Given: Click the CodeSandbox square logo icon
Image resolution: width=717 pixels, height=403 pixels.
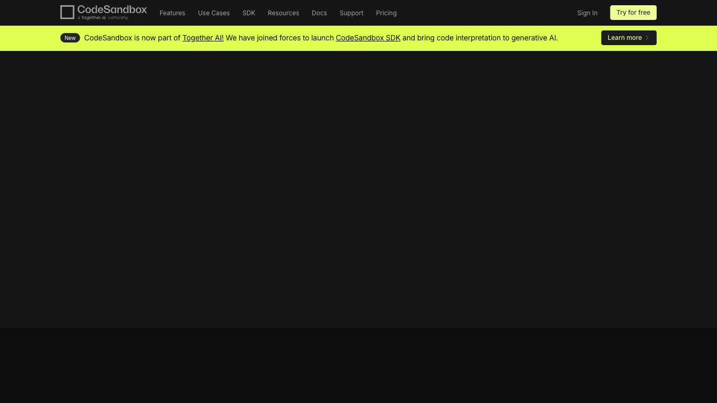Looking at the screenshot, I should pyautogui.click(x=67, y=12).
